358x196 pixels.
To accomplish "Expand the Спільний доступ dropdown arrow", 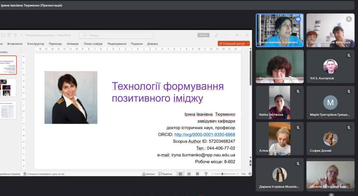I will point(248,44).
